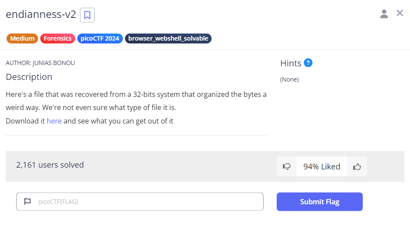Close the challenge dialog
This screenshot has height=227, width=410.
tap(400, 13)
